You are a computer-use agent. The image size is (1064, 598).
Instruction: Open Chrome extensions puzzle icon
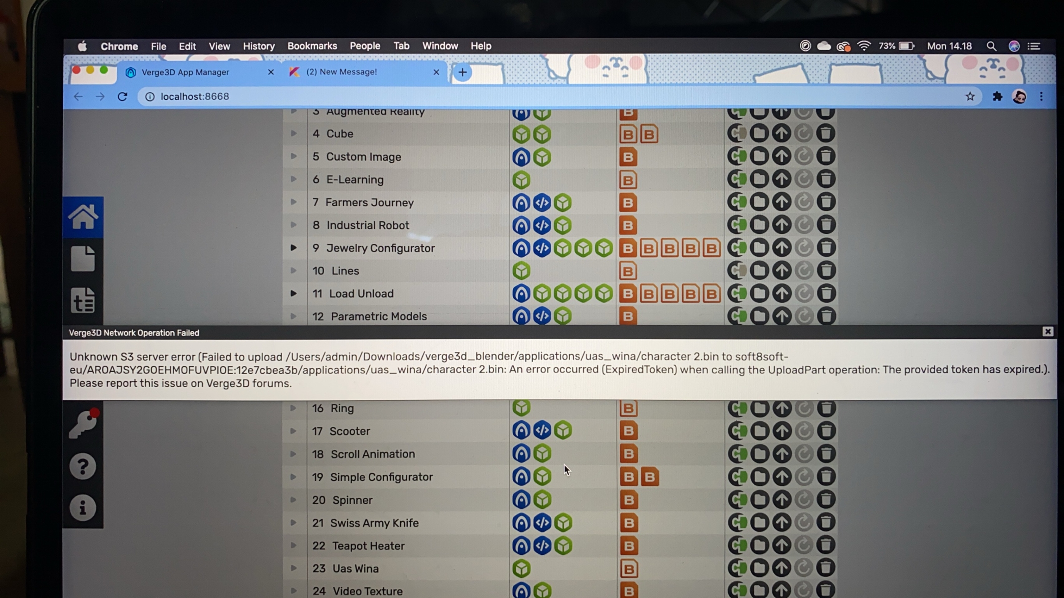click(x=997, y=97)
